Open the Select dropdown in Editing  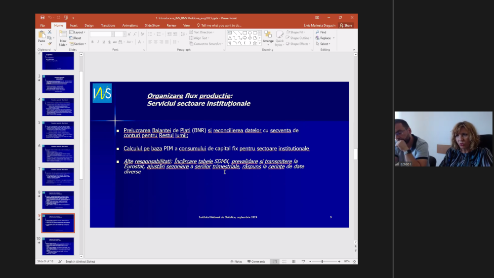(323, 44)
